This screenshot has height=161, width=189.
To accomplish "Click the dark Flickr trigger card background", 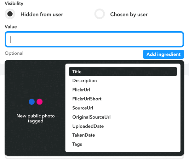I will (35, 79).
